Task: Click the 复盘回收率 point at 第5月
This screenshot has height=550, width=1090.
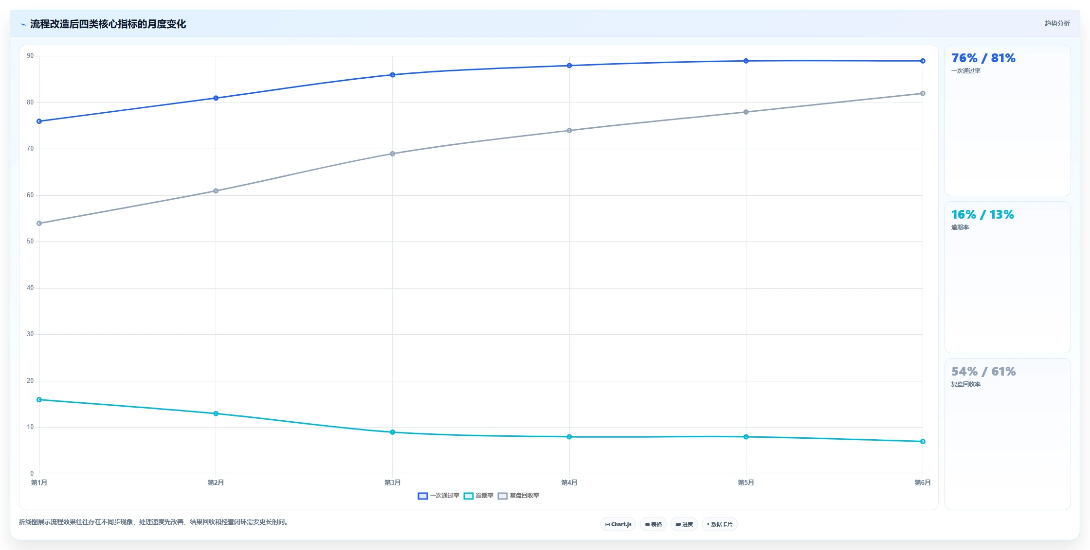Action: (x=746, y=112)
